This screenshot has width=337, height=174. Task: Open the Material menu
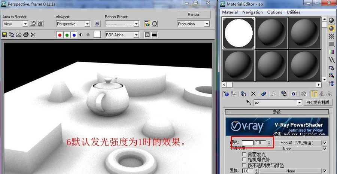[230, 12]
